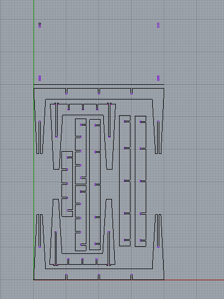Pick the middle comb strip with five right-facing teeth
This screenshot has width=224, height=299.
pos(95,184)
